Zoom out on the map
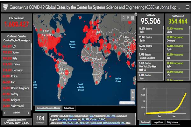Viewport: 191px width, 127px height. coord(133,97)
